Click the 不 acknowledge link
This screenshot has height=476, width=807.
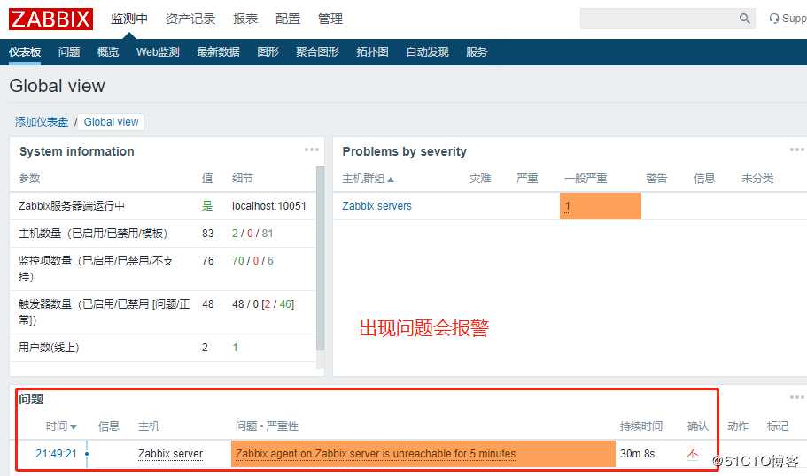click(x=693, y=454)
